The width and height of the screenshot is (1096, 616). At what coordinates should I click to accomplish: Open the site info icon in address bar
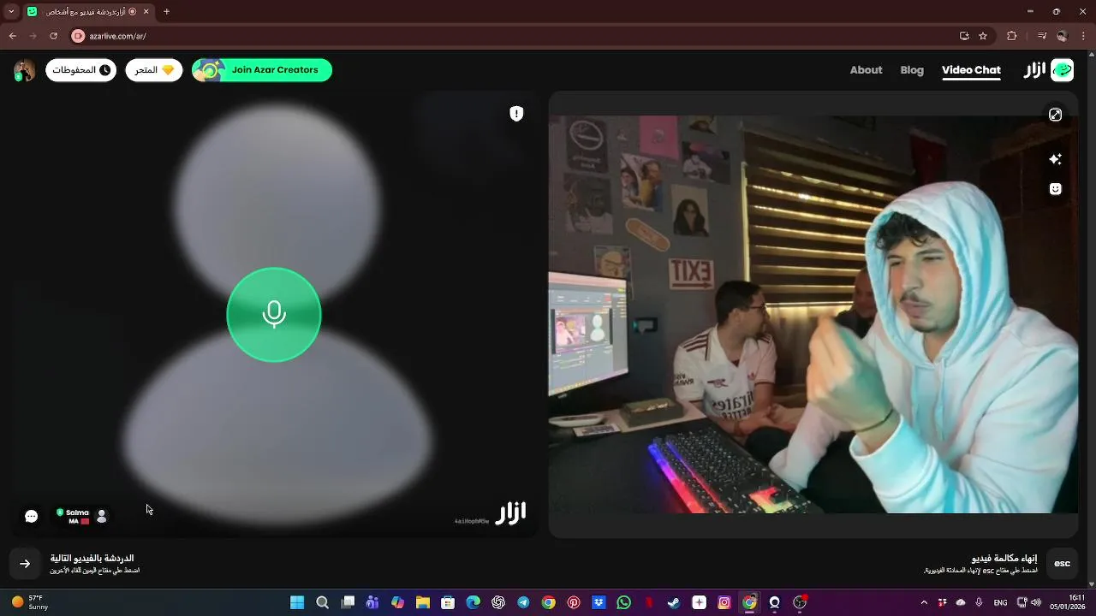coord(79,36)
